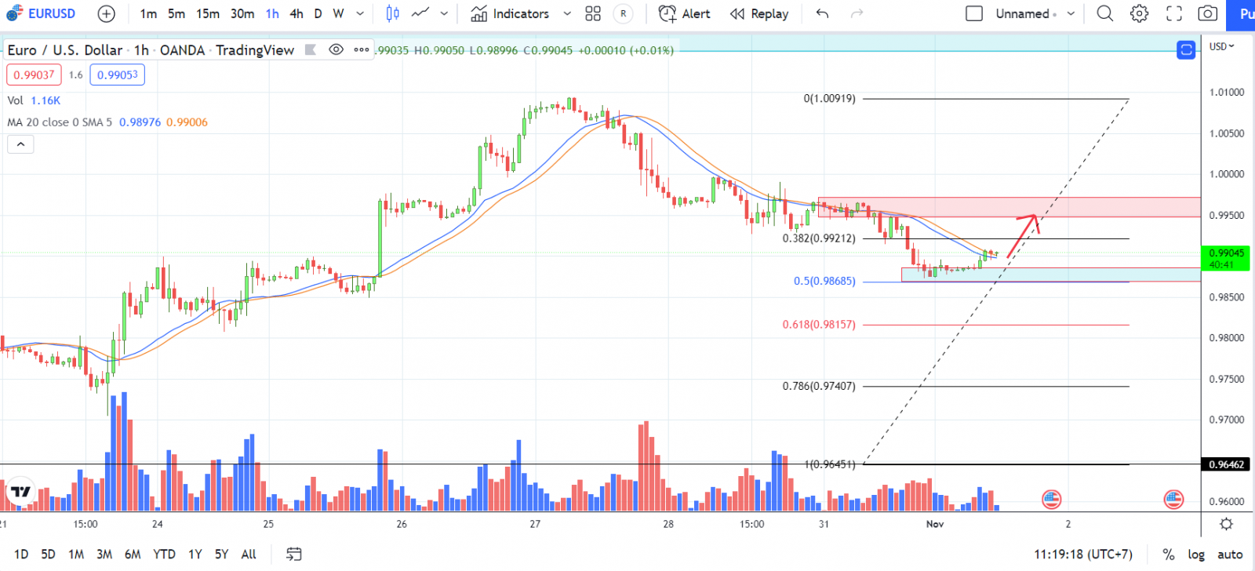Screen dimensions: 1255x571
Task: Set range to 3M
Action: click(104, 554)
